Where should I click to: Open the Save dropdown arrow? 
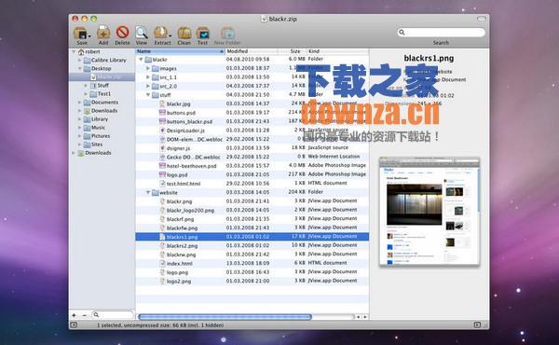pos(89,36)
